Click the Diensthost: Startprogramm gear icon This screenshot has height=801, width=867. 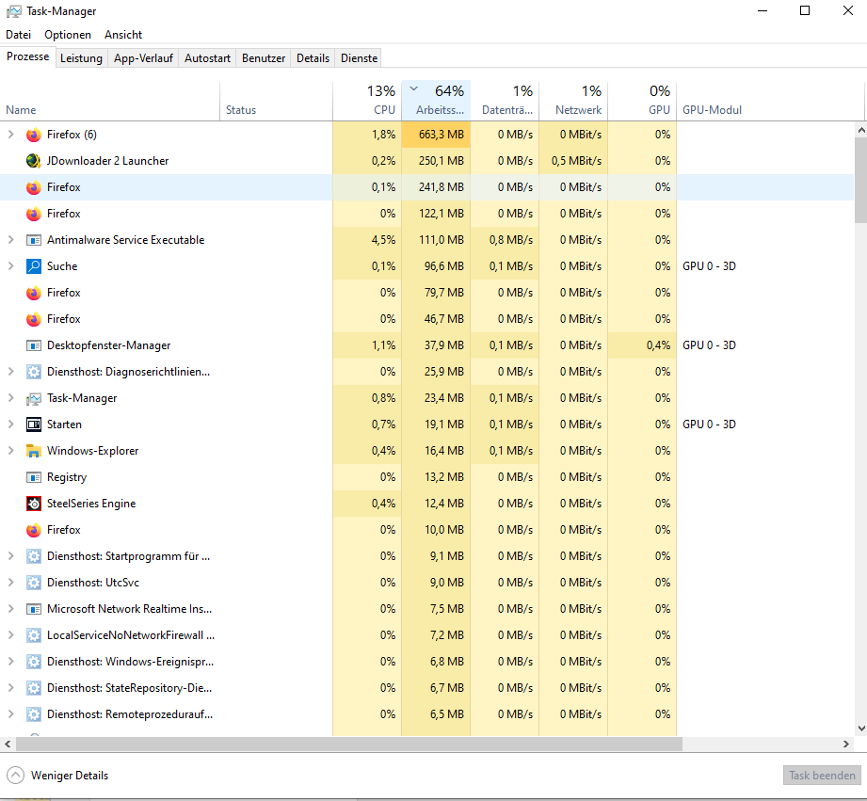click(x=34, y=556)
